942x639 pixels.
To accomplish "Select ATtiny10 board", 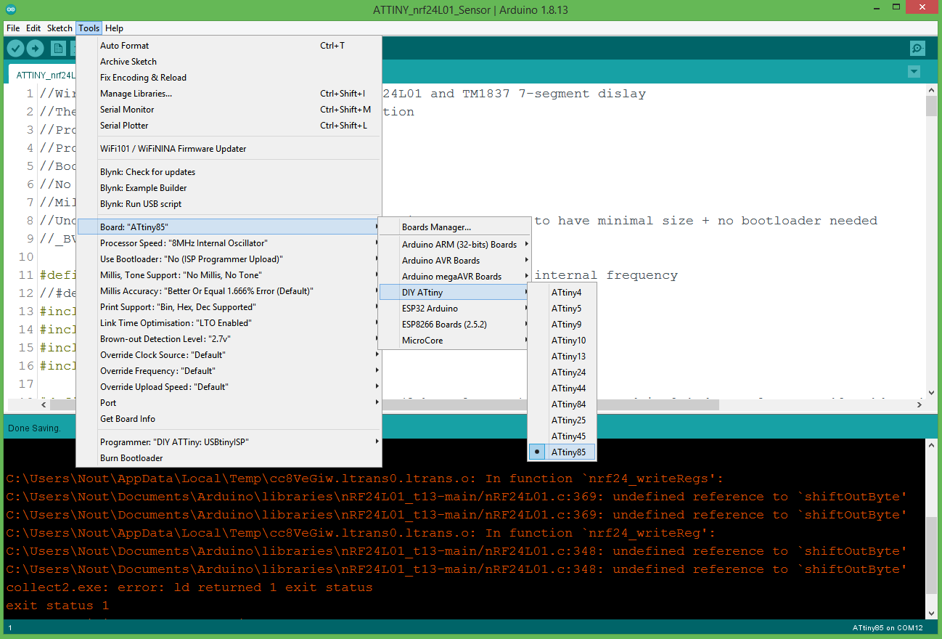I will [562, 341].
